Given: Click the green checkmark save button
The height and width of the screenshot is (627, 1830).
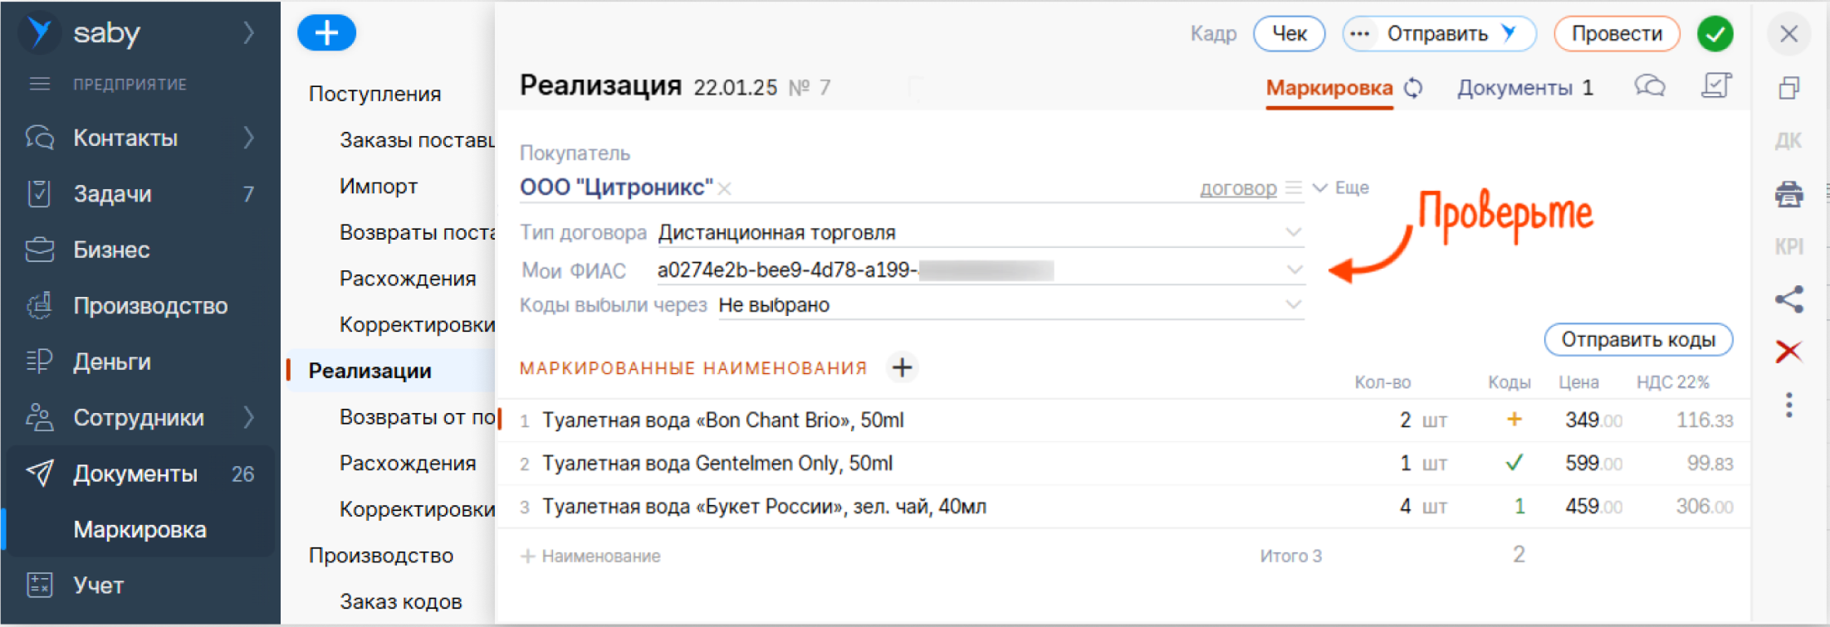Looking at the screenshot, I should pos(1715,34).
